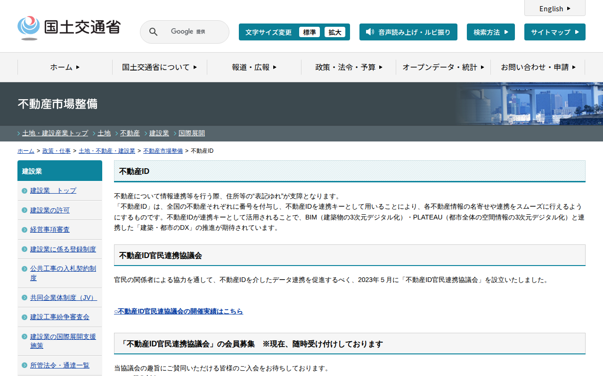The image size is (603, 376).
Task: Click bullet icon beside 建設工事紛争審査会
Action: [24, 317]
